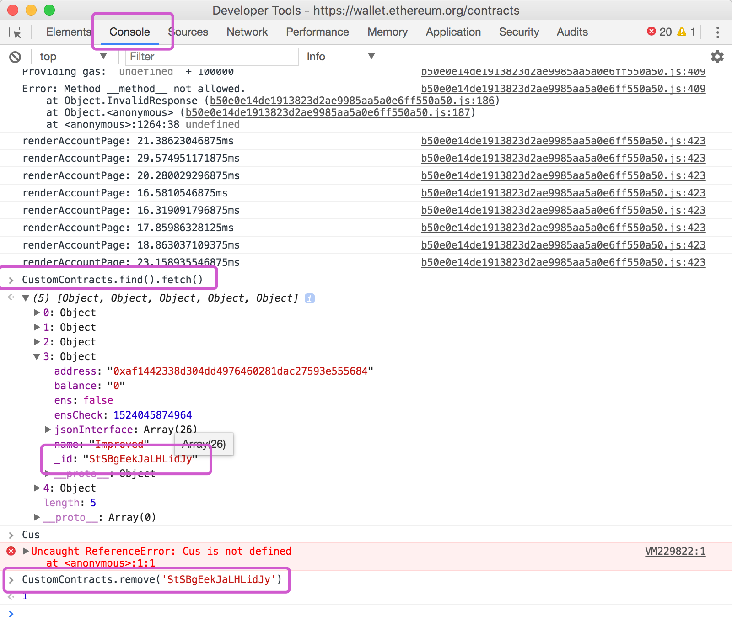732x626 pixels.
Task: Expand item 4: Object
Action: pos(37,488)
